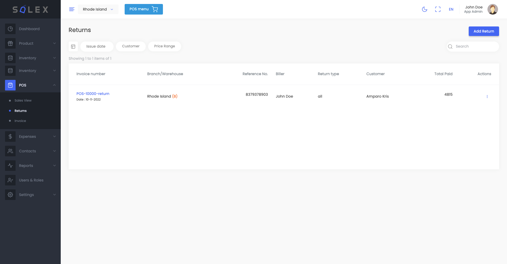Viewport: 507px width, 264px height.
Task: Open the Expenses dollar icon
Action: (10, 136)
